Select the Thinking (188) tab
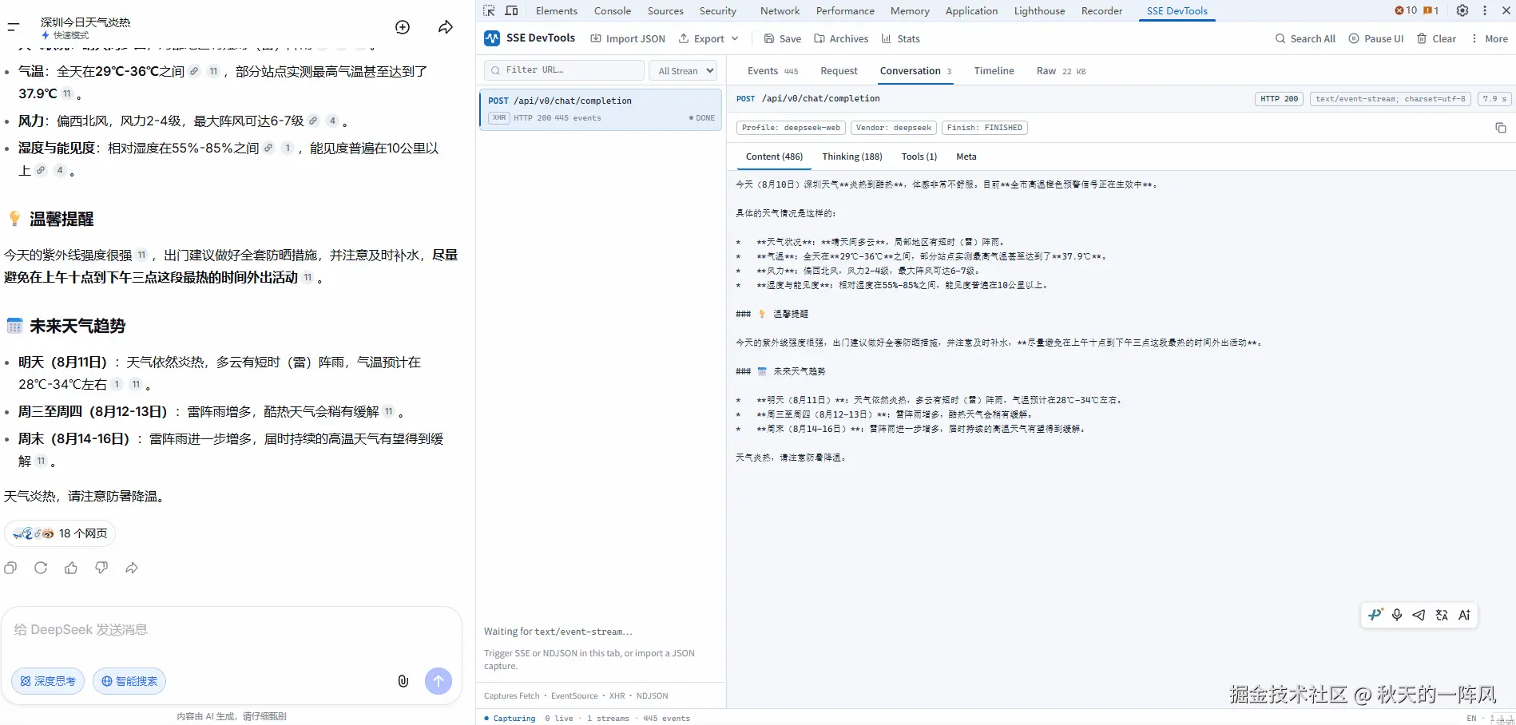 (x=852, y=156)
